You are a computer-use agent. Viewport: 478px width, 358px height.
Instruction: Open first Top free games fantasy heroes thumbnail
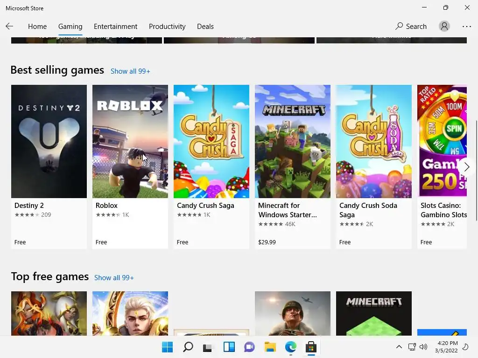click(49, 313)
